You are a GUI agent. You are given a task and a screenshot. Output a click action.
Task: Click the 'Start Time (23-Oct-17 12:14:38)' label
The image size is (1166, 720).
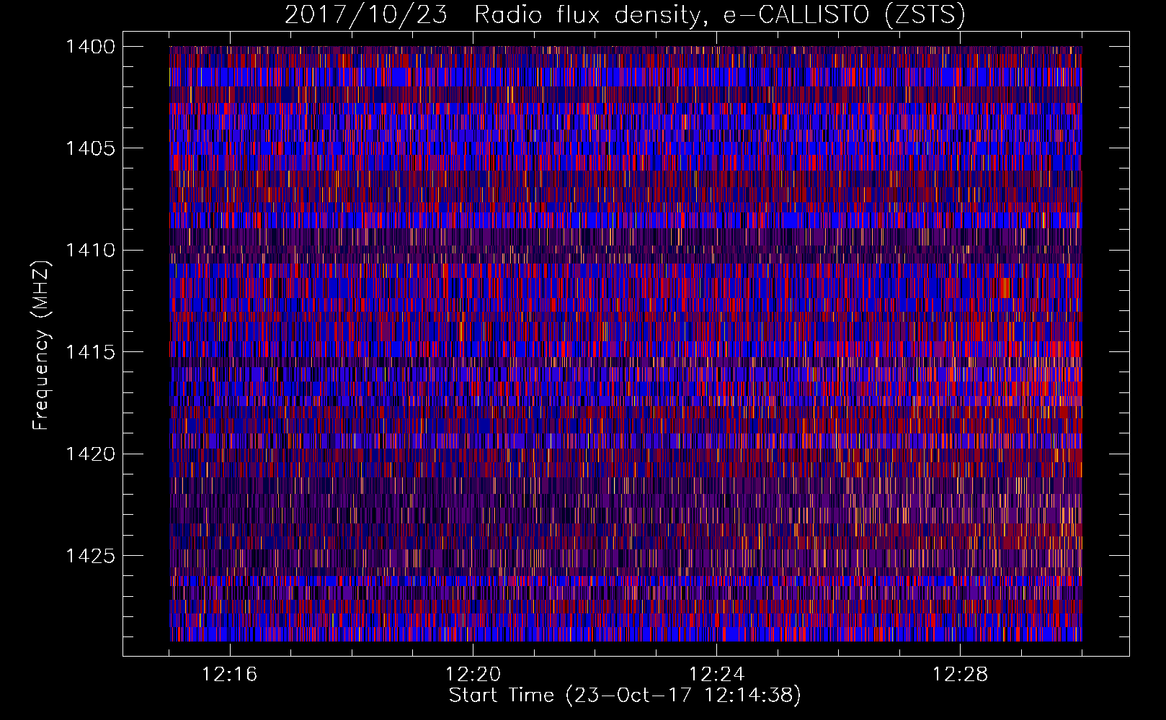[x=625, y=696]
